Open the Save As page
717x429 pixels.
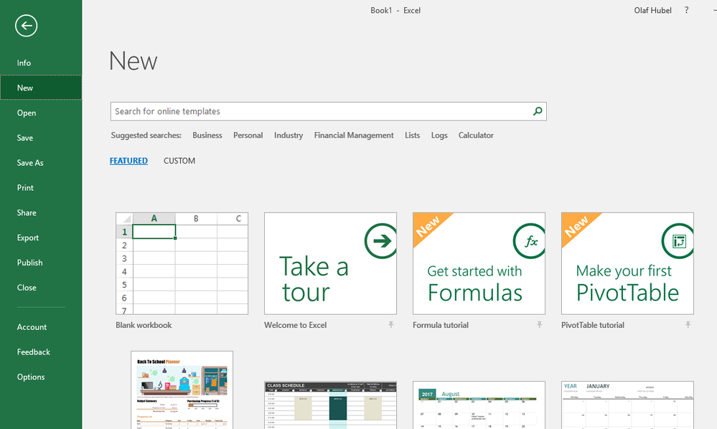[x=41, y=163]
